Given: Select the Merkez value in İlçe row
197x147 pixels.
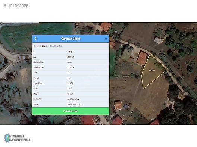Looking at the screenshot, I should click(71, 57).
